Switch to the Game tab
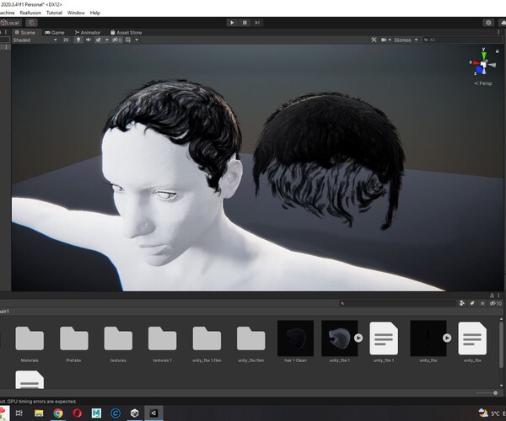 55,33
